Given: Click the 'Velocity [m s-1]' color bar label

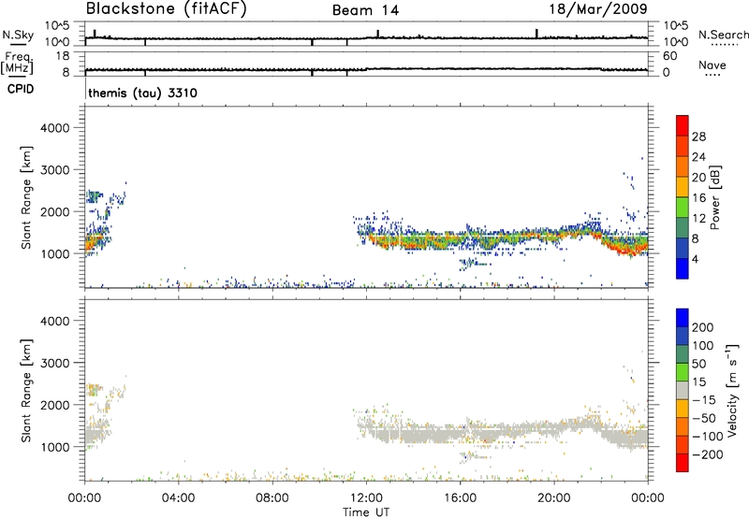Looking at the screenshot, I should 732,390.
